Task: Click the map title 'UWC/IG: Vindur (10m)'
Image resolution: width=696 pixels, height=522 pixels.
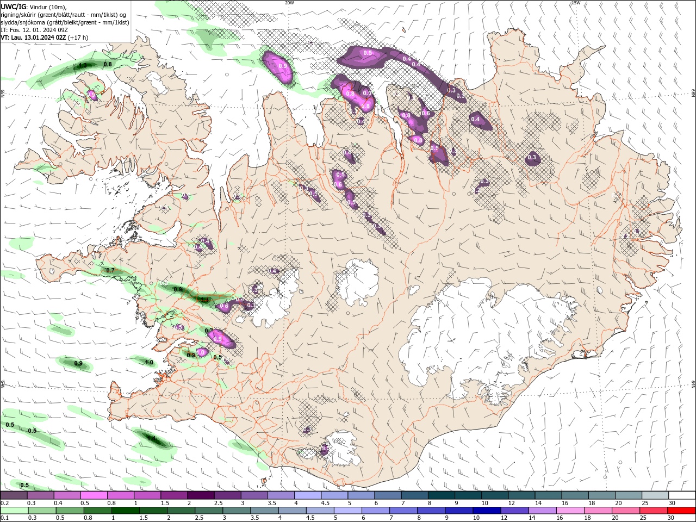Action: 33,7
